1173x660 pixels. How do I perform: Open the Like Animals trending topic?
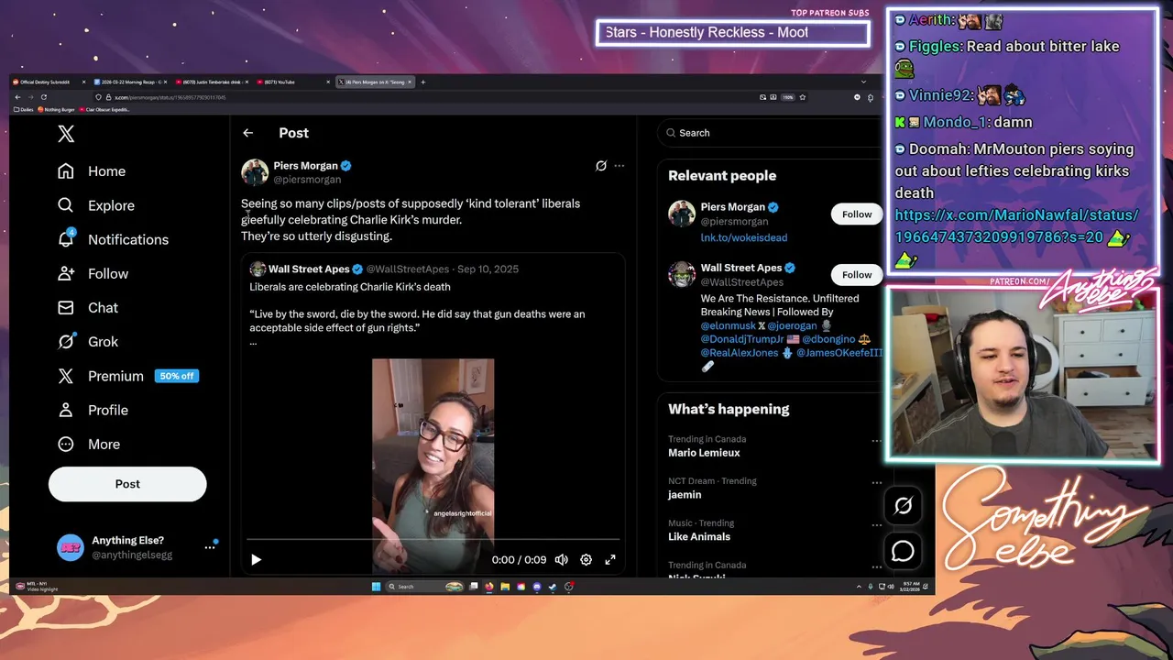pos(699,537)
